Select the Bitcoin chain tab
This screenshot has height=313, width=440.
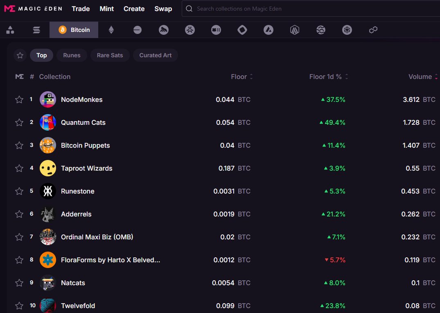click(x=74, y=30)
